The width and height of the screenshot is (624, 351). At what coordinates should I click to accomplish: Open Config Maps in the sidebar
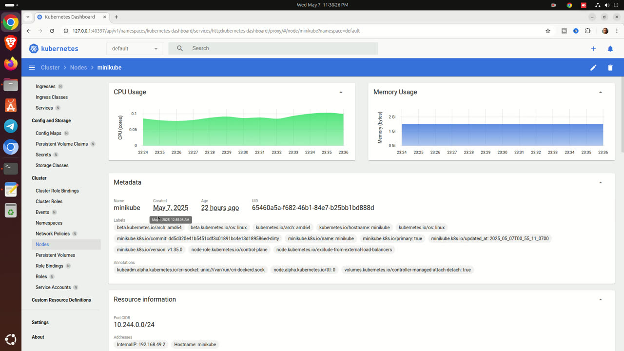pyautogui.click(x=48, y=133)
